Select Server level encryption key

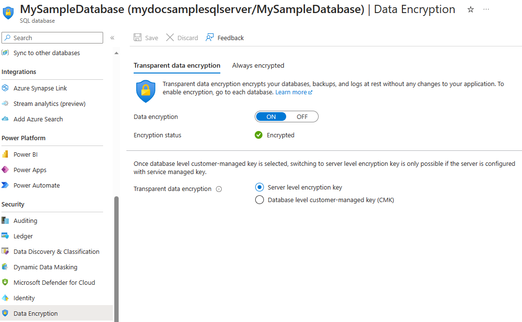pyautogui.click(x=260, y=187)
